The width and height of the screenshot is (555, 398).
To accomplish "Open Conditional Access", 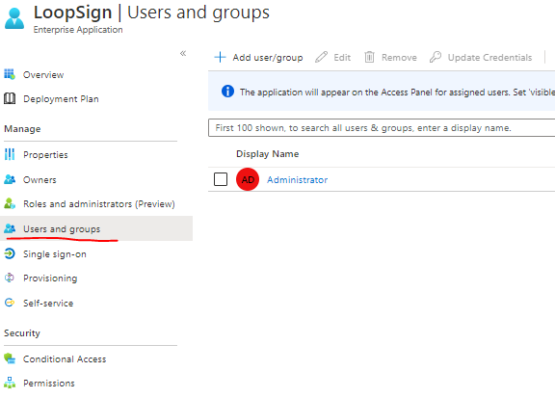I will tap(65, 359).
